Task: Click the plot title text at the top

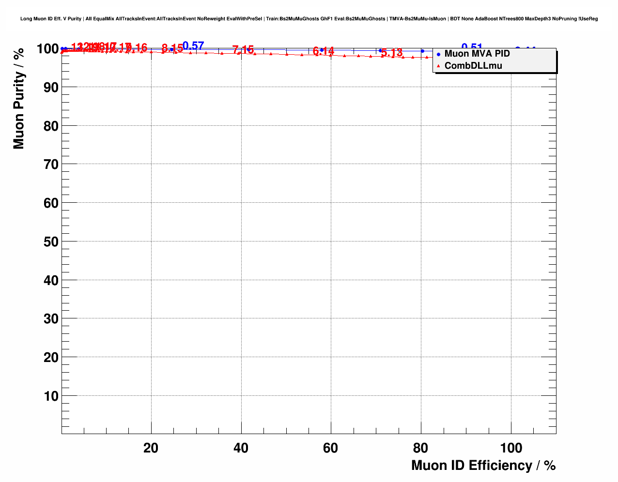Action: click(x=309, y=19)
